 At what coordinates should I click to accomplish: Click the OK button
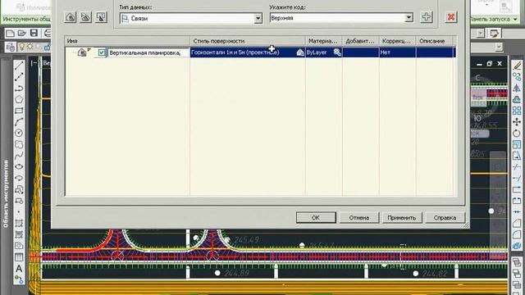pyautogui.click(x=316, y=217)
